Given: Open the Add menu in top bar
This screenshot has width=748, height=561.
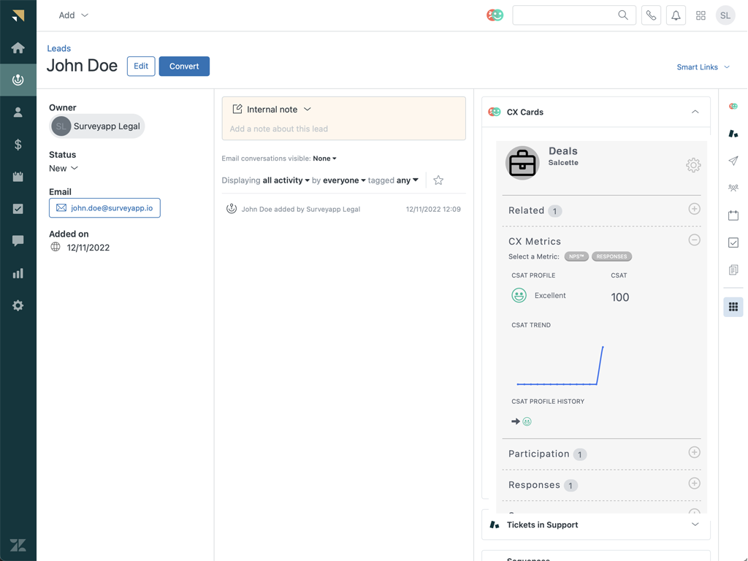Looking at the screenshot, I should coord(73,15).
